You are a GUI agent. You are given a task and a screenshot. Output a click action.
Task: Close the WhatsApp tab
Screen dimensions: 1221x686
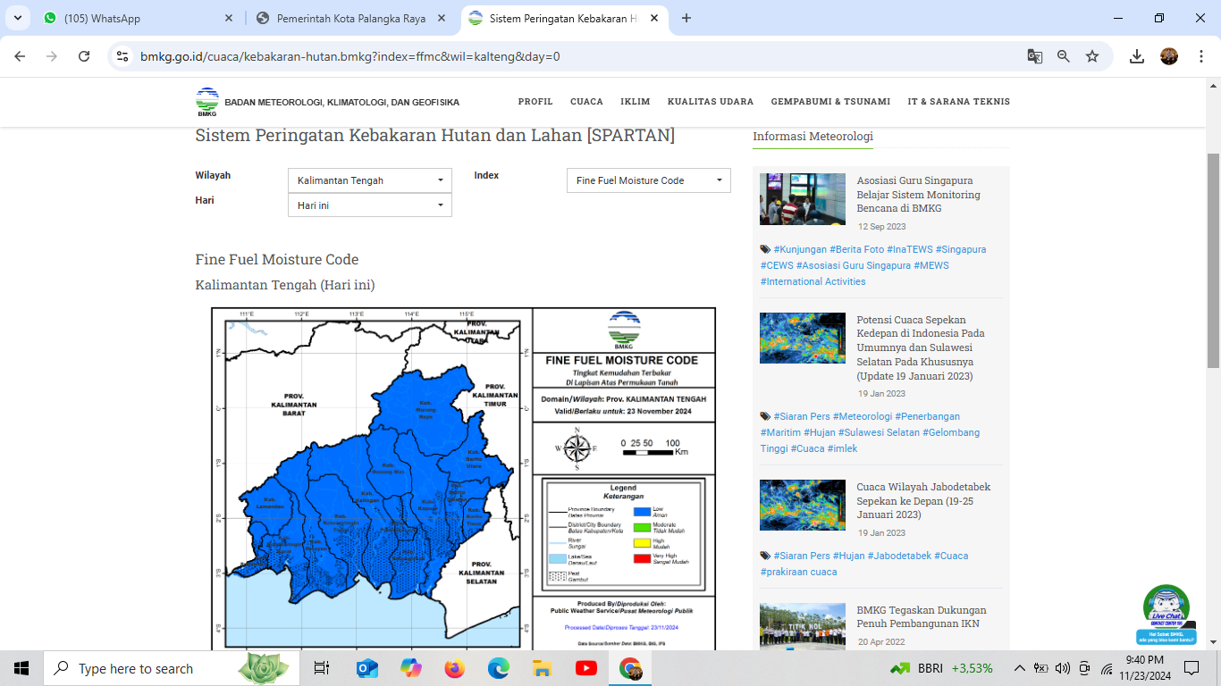coord(229,18)
